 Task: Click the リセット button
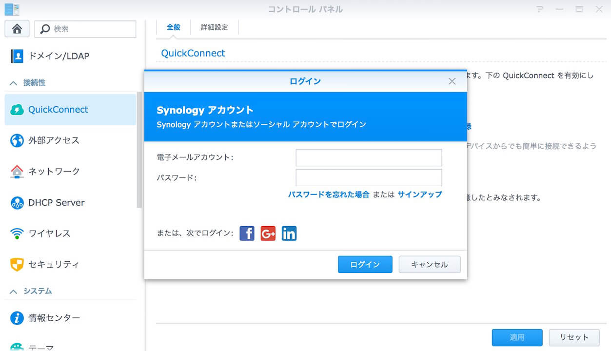pos(574,337)
